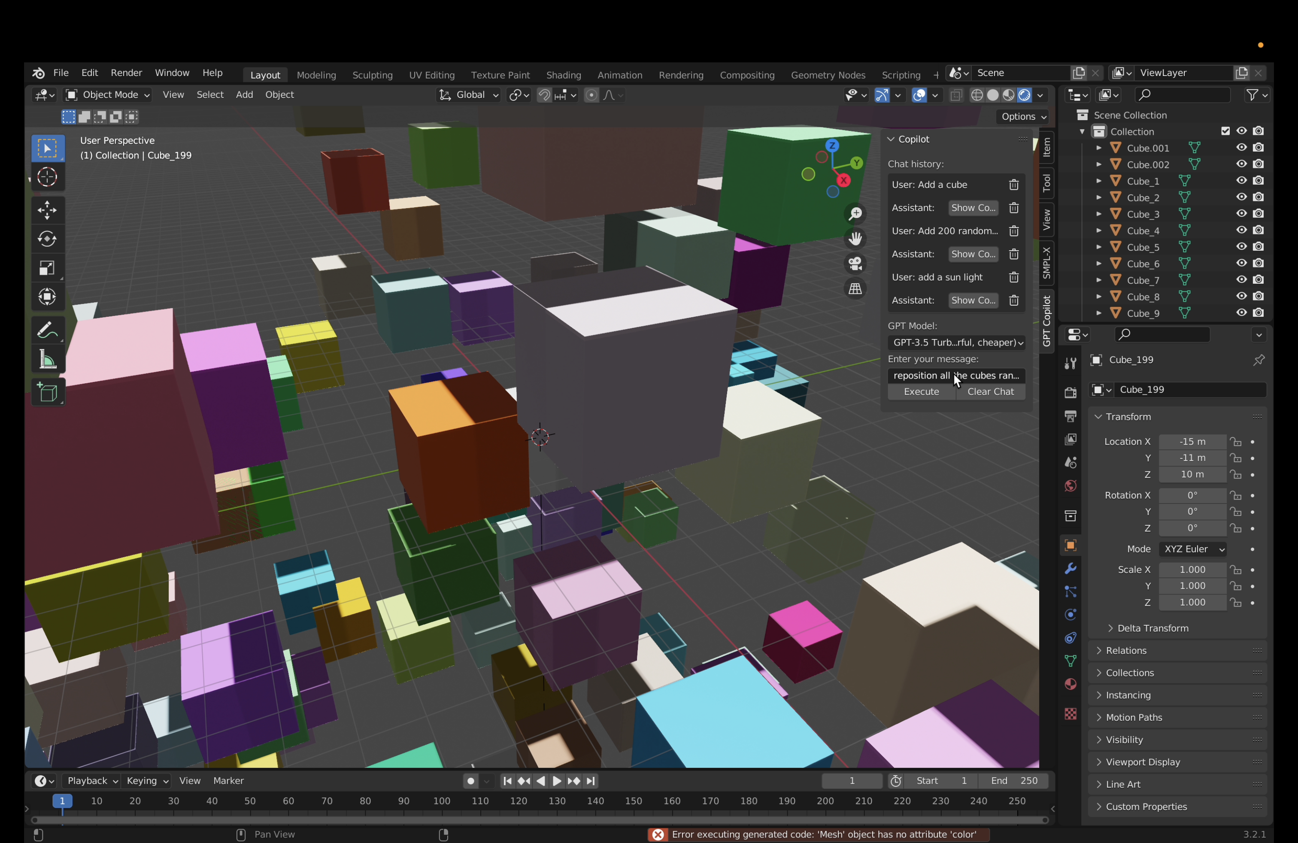
Task: Lock the Location X value
Action: 1236,442
